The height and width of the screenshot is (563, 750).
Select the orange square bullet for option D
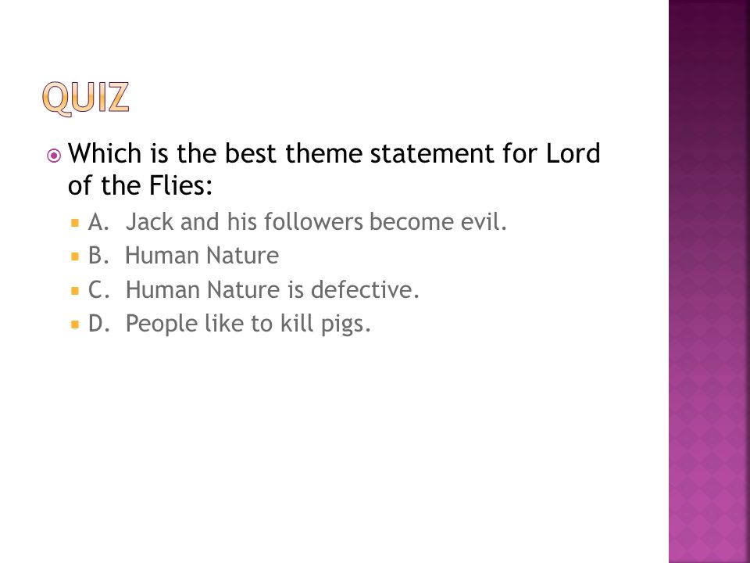(75, 325)
